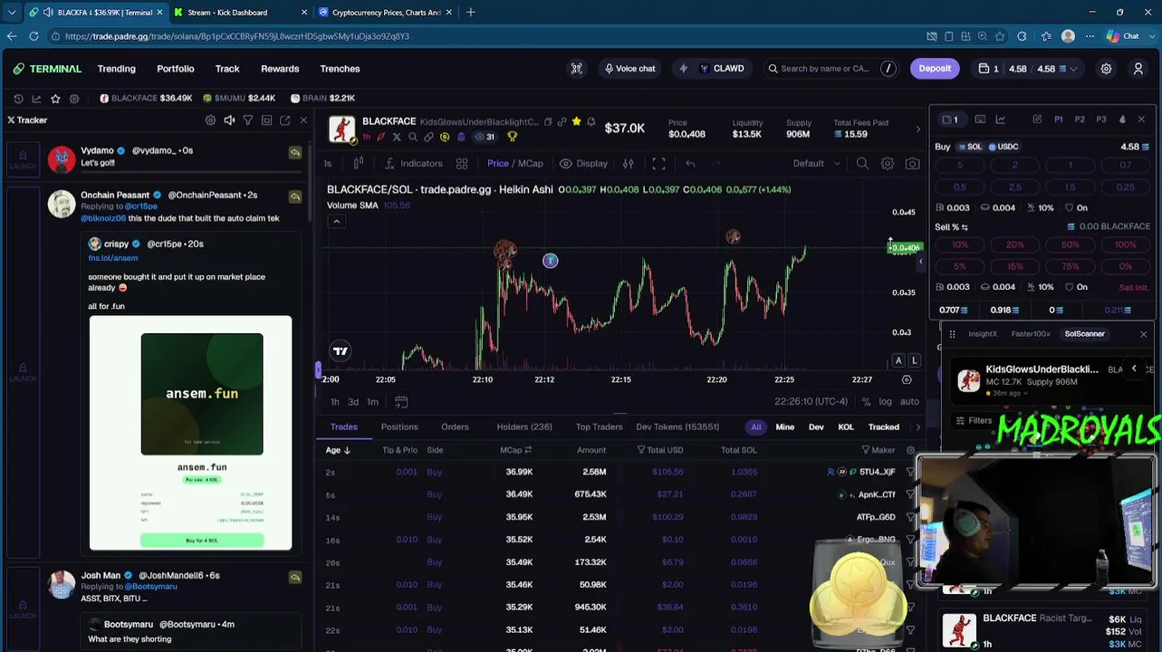Expand the Default chart layout dropdown
Screen dimensions: 1162x652
pos(817,164)
